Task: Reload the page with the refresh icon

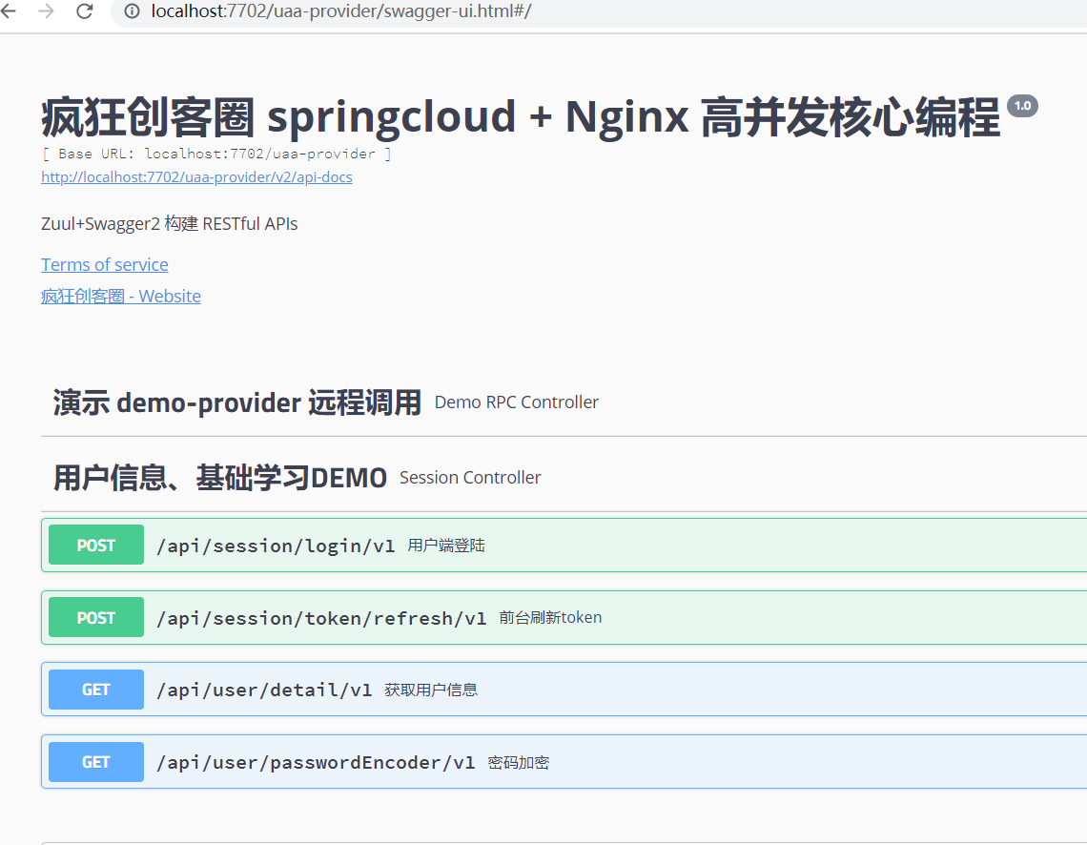Action: tap(85, 11)
